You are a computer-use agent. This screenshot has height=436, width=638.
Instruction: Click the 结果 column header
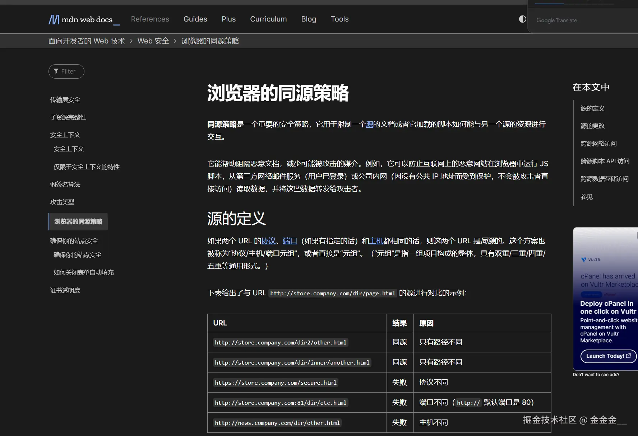click(x=399, y=323)
